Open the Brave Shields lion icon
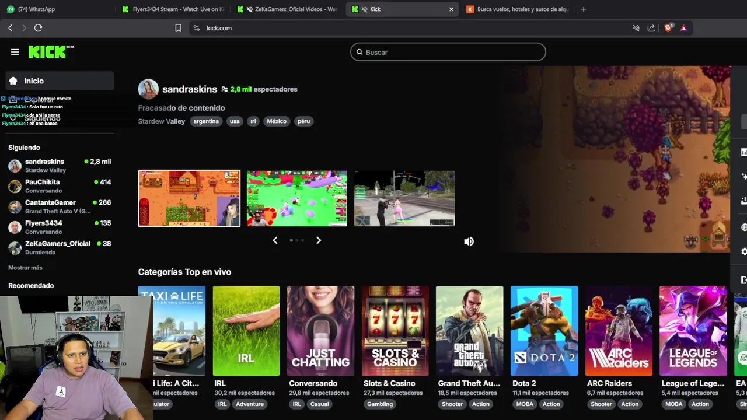The height and width of the screenshot is (420, 747). (x=669, y=28)
